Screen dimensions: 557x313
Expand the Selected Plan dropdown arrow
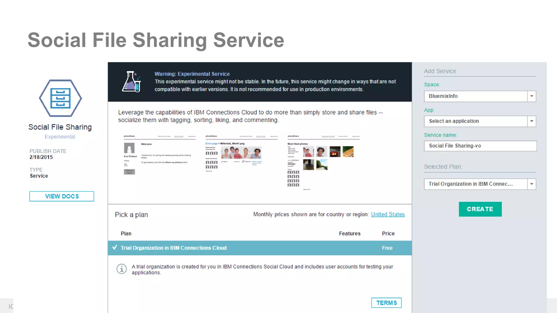[531, 184]
